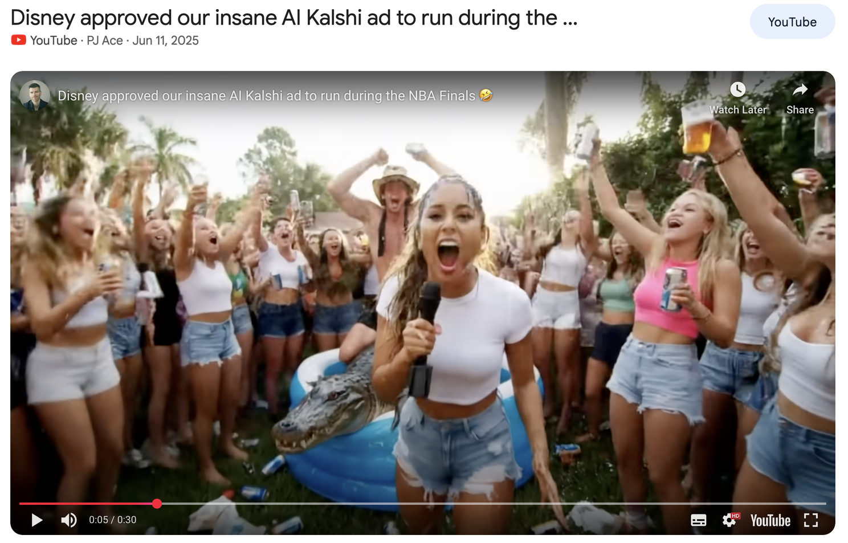
Task: Play the video with the play button
Action: [37, 520]
